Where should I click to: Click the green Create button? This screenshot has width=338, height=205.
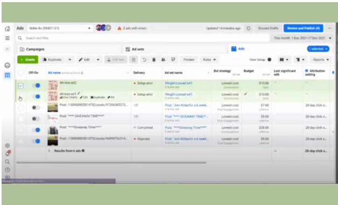point(28,60)
